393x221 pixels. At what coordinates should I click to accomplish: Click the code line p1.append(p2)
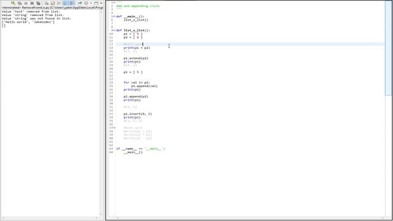tap(136, 96)
